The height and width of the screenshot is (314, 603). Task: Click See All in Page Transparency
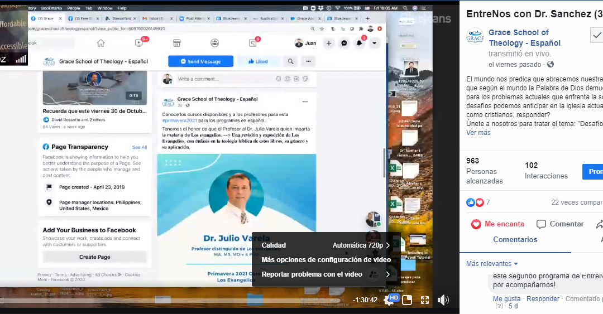click(139, 147)
